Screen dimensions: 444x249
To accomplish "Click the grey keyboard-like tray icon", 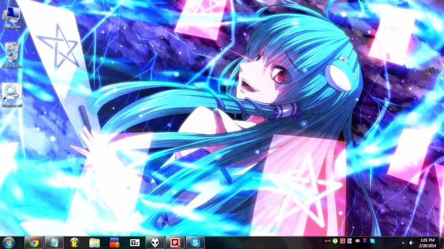I will click(x=357, y=241).
